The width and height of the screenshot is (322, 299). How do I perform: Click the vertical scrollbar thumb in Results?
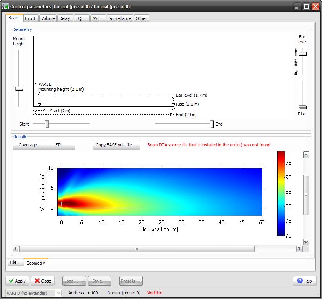coord(306,195)
